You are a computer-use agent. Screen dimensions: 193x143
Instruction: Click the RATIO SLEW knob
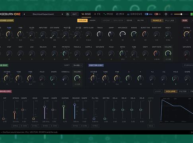pos(88,34)
